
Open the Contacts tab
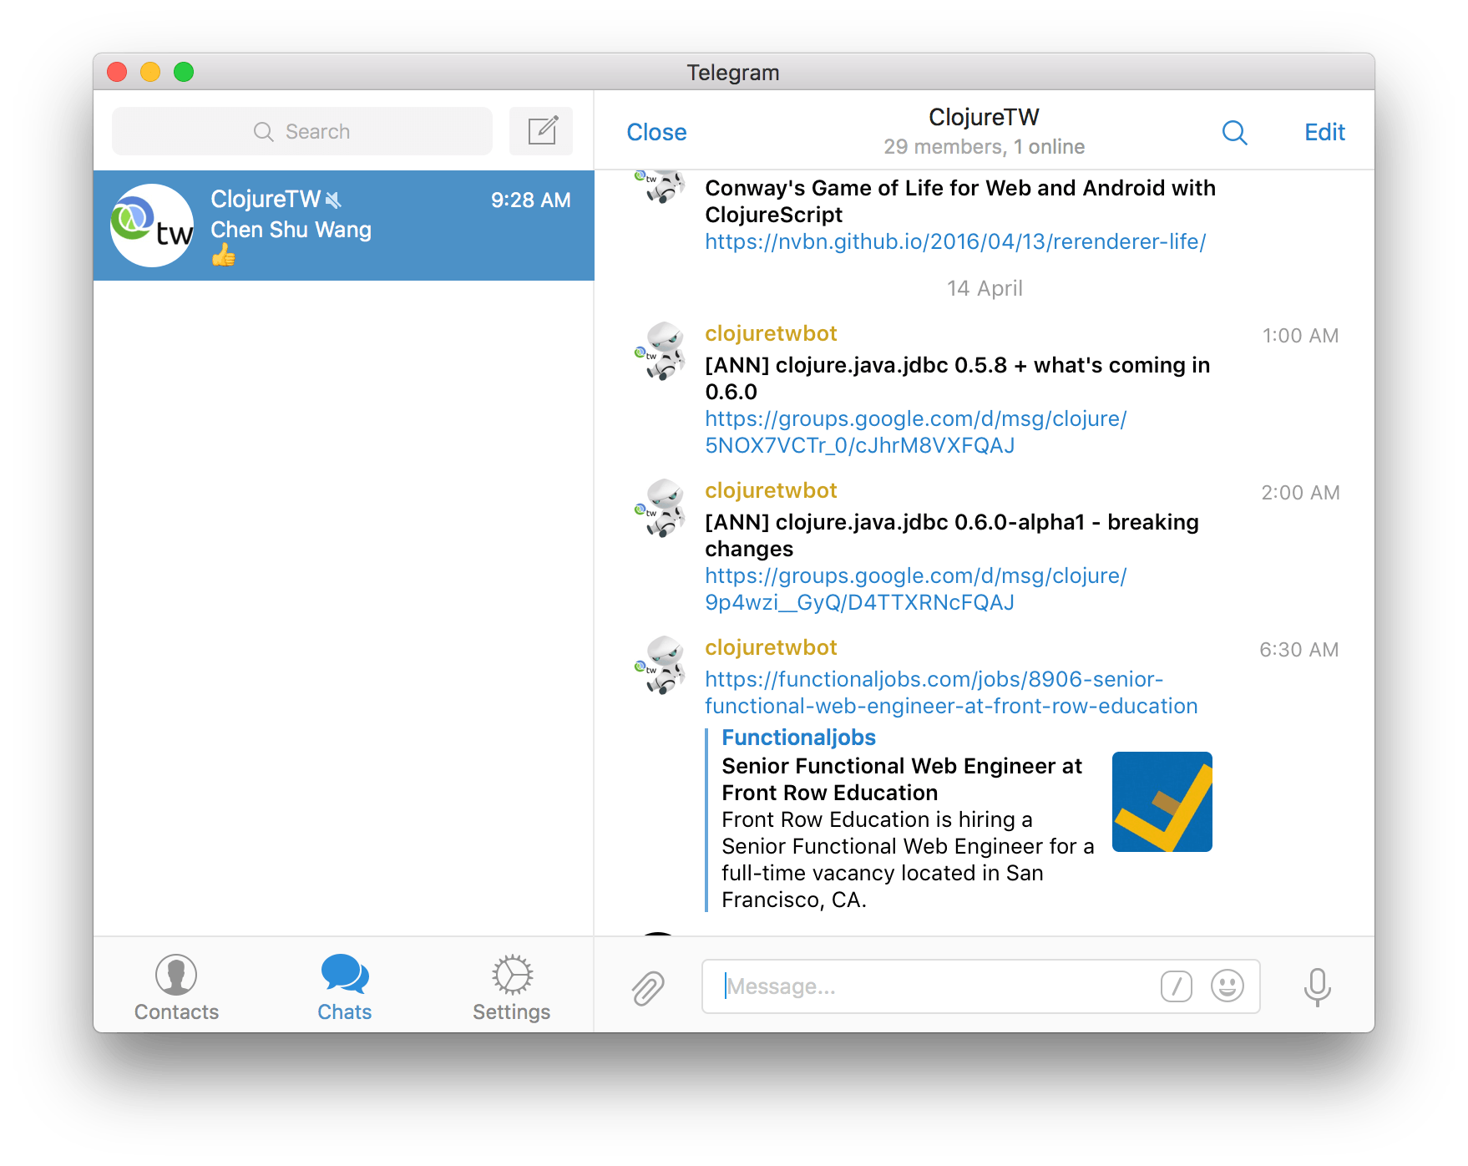pos(176,987)
